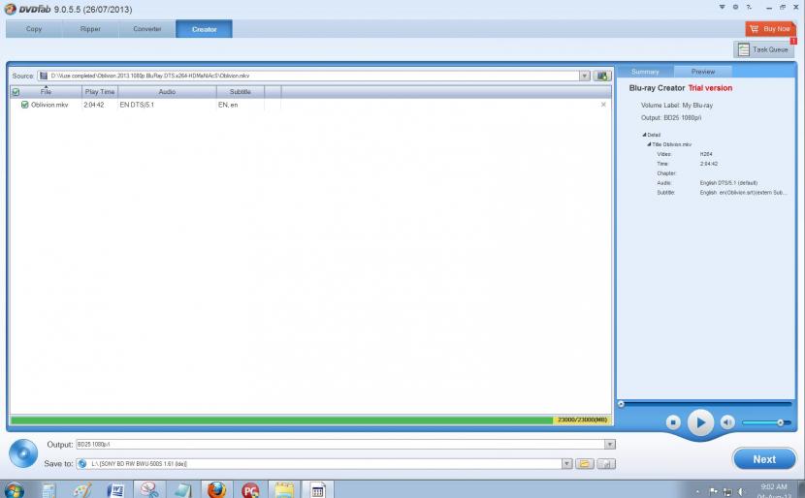Open Snipping Tool from the taskbar
The image size is (805, 498).
[x=149, y=490]
